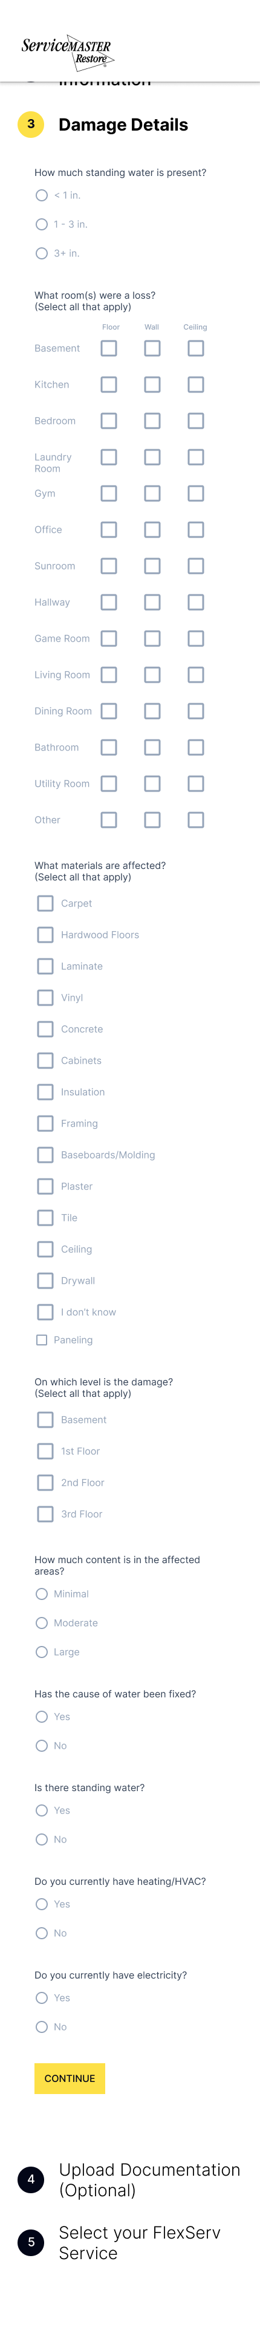Choose Moderate content amount
The width and height of the screenshot is (260, 2345).
(x=42, y=1623)
